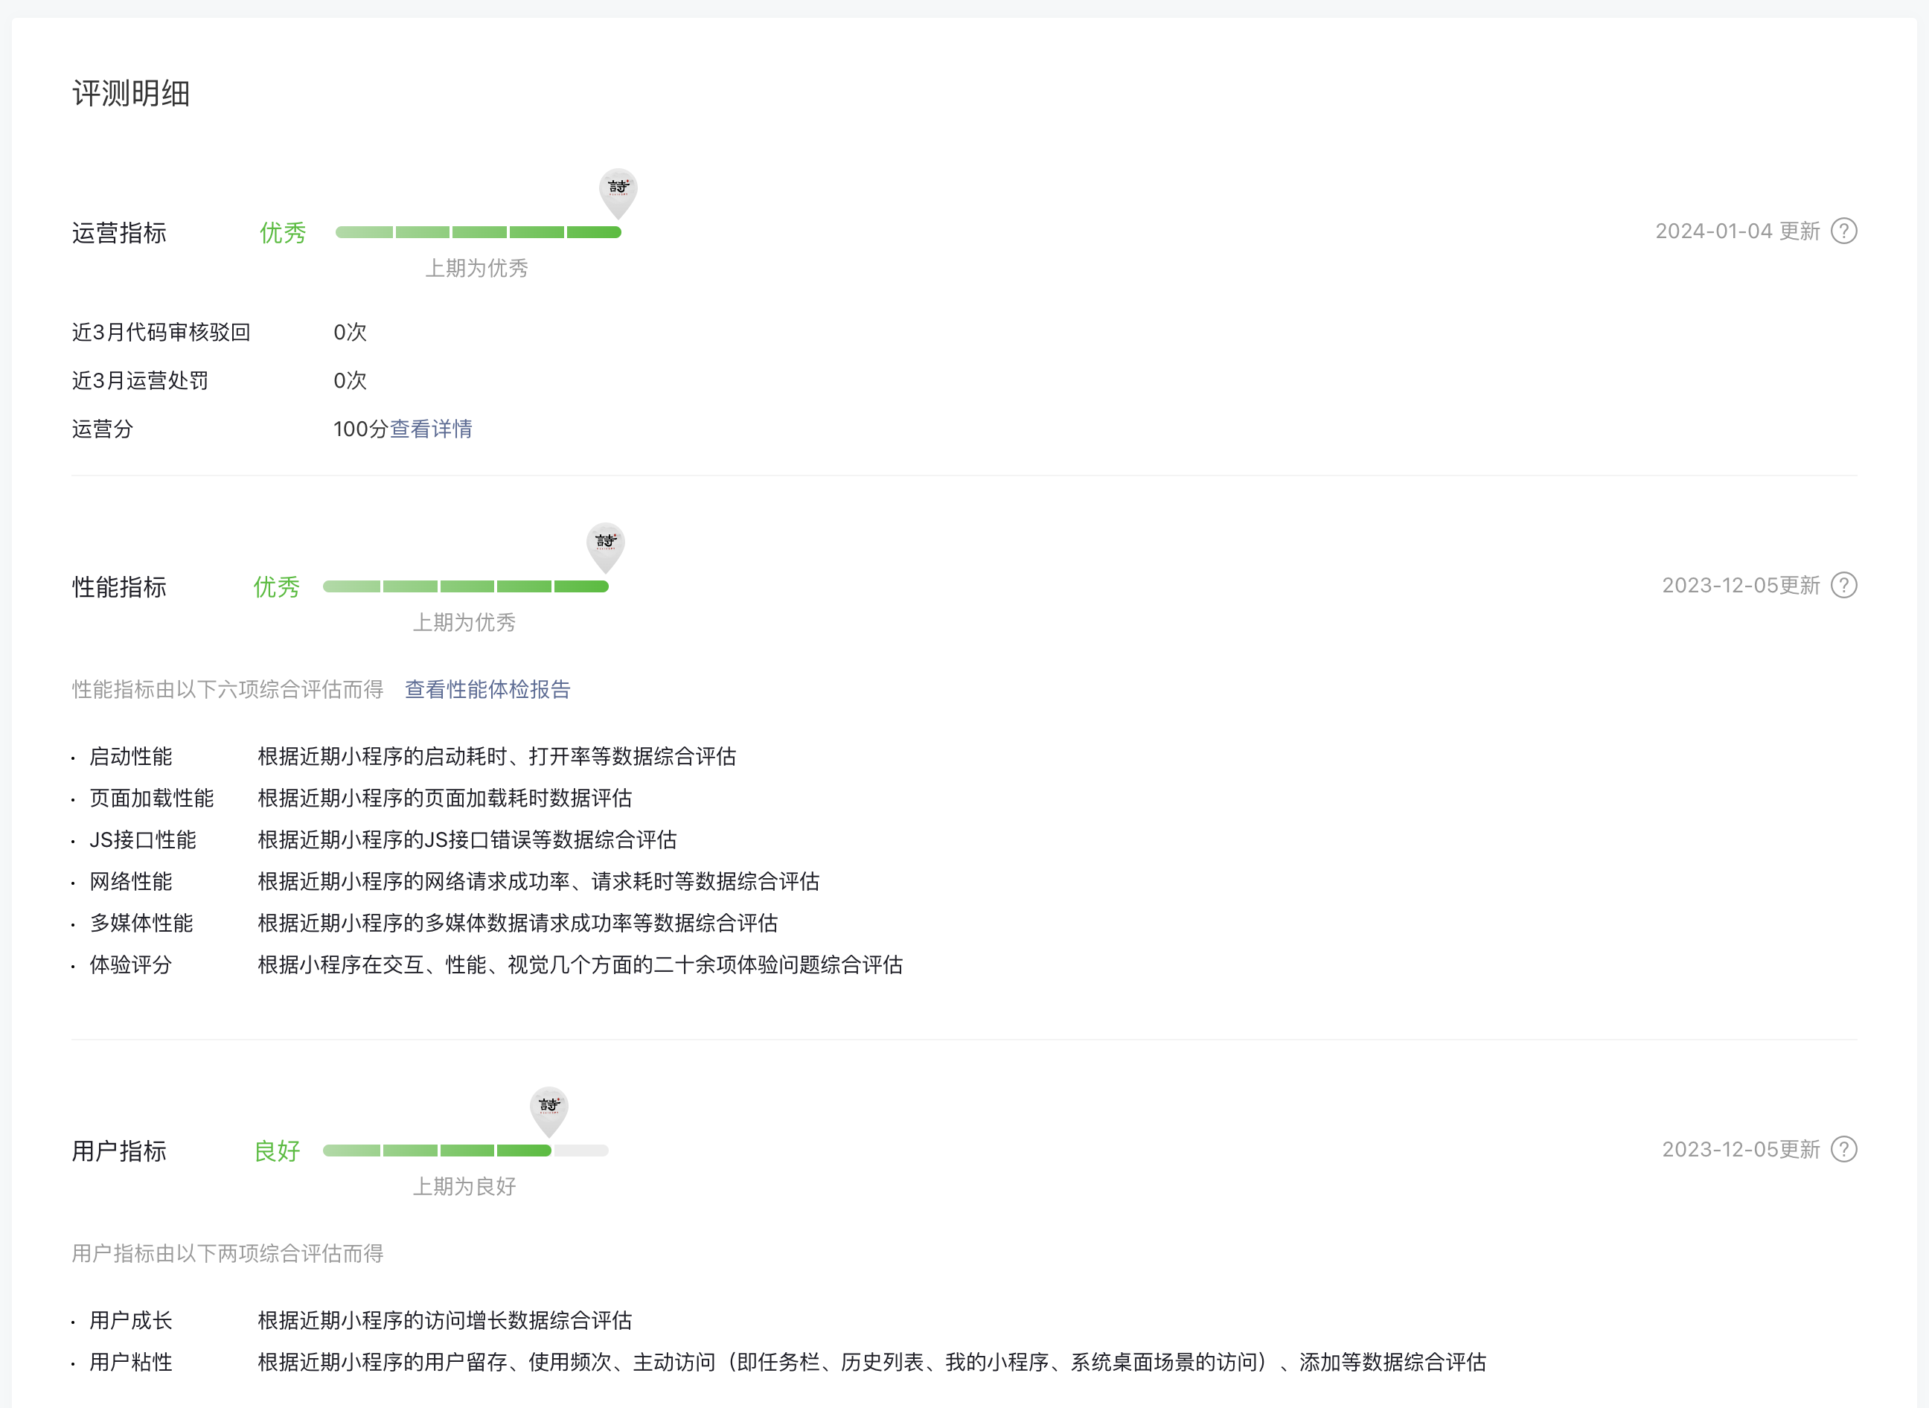Click the 页面加载性能 list item
The image size is (1929, 1408).
(151, 798)
